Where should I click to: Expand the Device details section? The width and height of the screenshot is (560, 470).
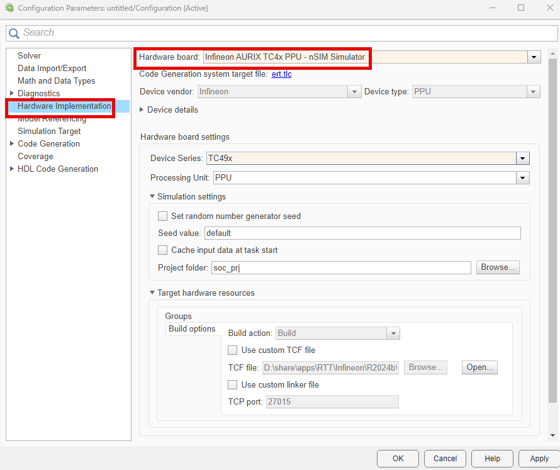[142, 109]
